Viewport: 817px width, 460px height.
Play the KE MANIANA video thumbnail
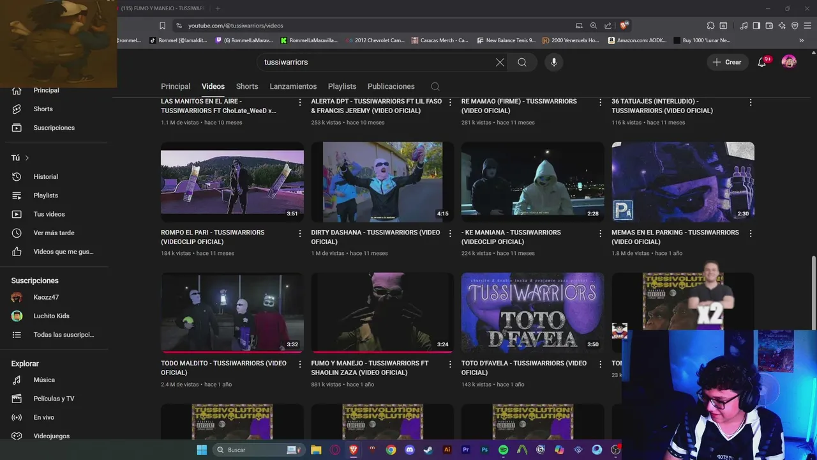coord(533,182)
